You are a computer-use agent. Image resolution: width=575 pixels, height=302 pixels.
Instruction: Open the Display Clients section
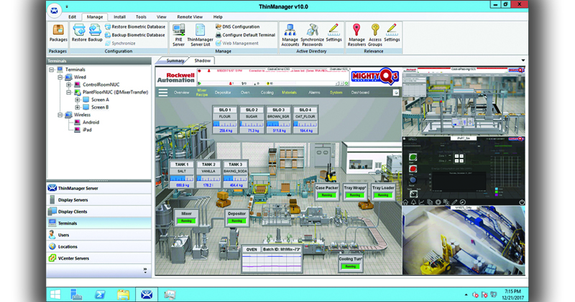(99, 212)
